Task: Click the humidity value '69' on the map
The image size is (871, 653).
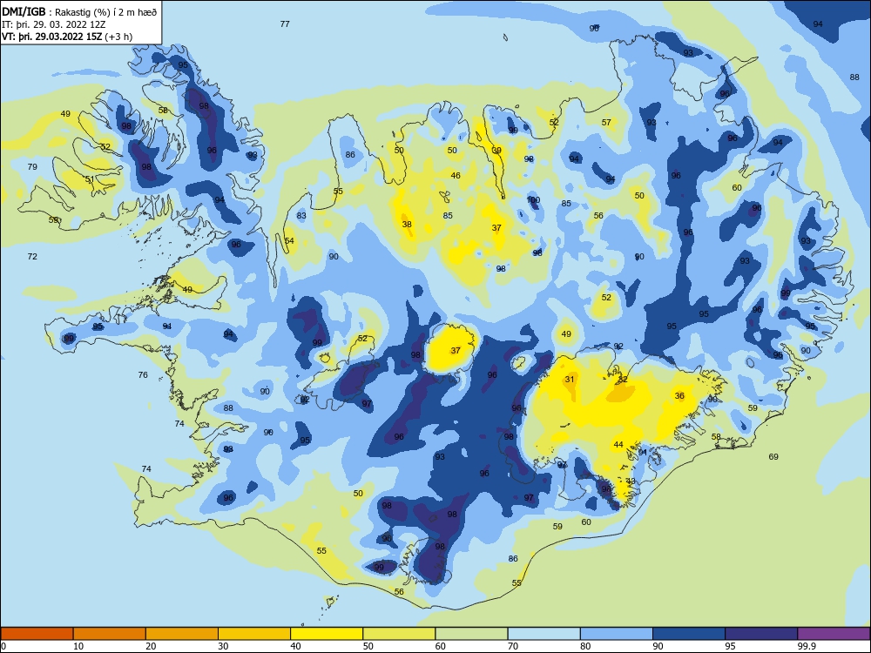Action: tap(773, 456)
